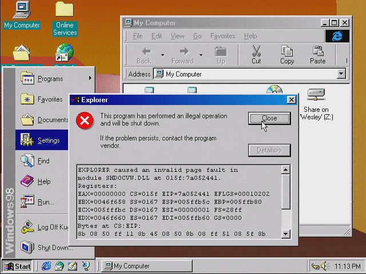Click the Up folder toolbar icon
This screenshot has height=274, width=366.
[221, 51]
